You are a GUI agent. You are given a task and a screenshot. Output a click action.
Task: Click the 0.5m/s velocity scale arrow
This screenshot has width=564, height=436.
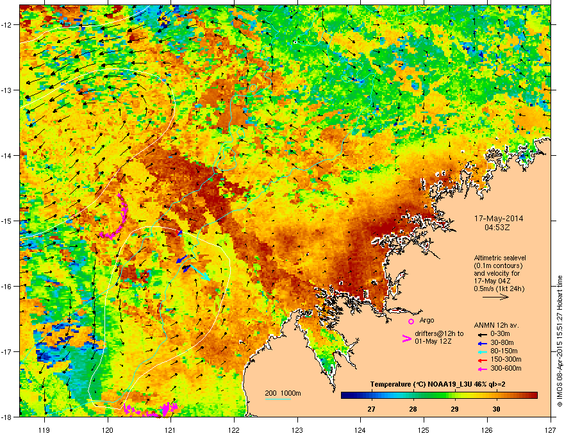[495, 297]
